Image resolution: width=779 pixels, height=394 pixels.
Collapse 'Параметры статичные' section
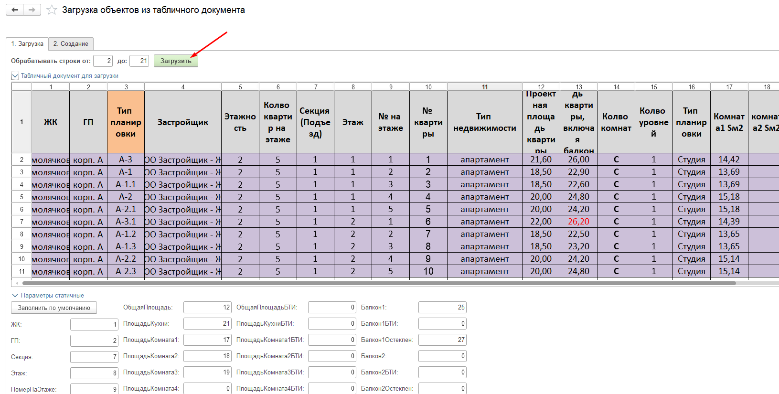pos(15,296)
